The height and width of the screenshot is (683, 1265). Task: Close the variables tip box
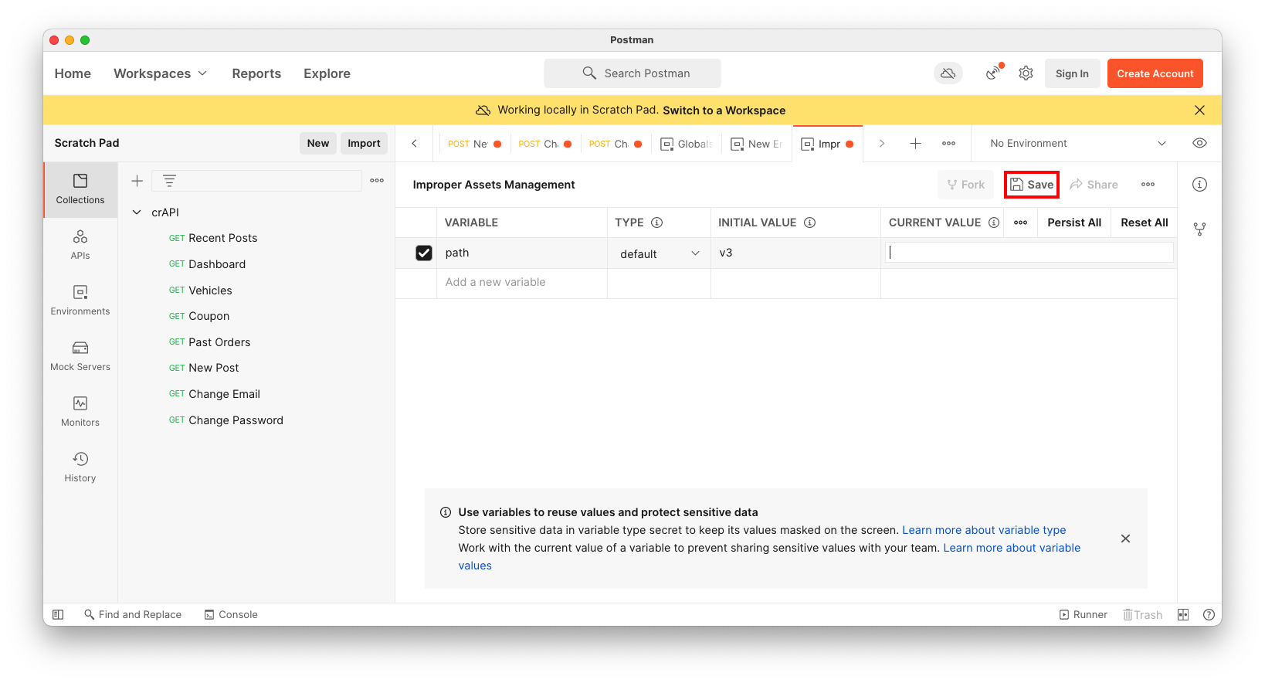1125,539
